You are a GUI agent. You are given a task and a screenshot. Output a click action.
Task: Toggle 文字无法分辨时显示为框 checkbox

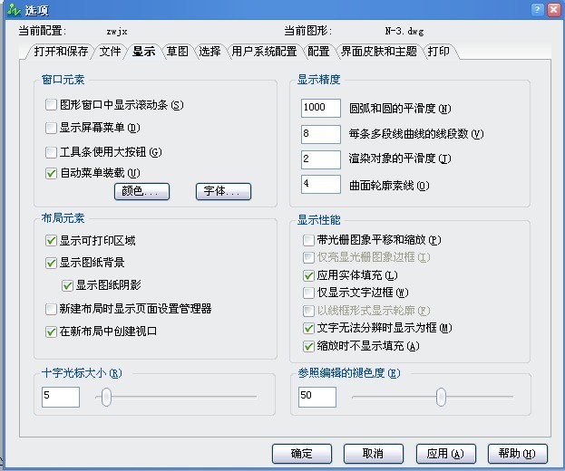point(308,328)
